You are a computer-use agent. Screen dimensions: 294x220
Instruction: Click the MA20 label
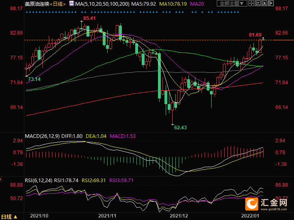click(197, 4)
